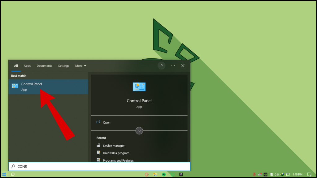Expand more actions with the chevron circle
Viewport: 317px width, 178px height.
click(x=139, y=131)
